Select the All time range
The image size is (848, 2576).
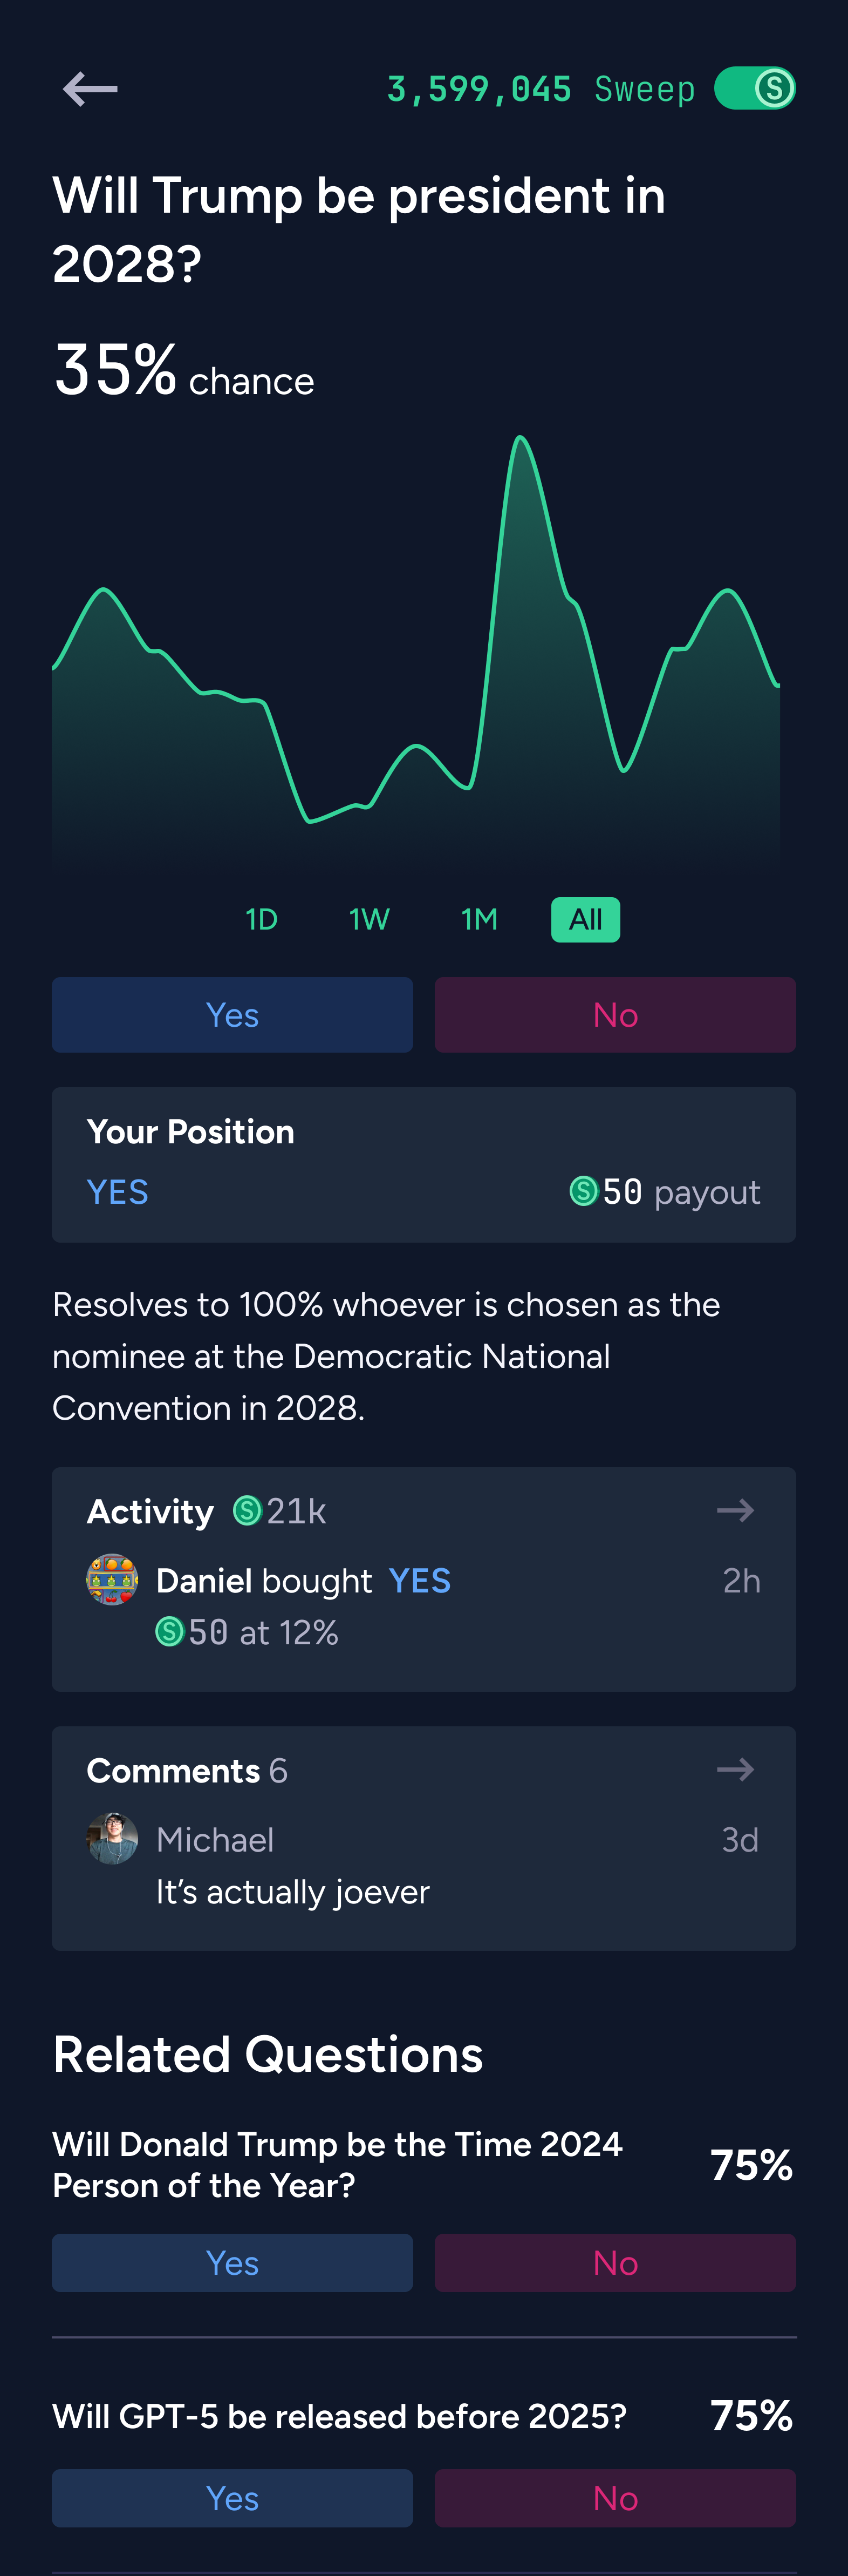[585, 919]
